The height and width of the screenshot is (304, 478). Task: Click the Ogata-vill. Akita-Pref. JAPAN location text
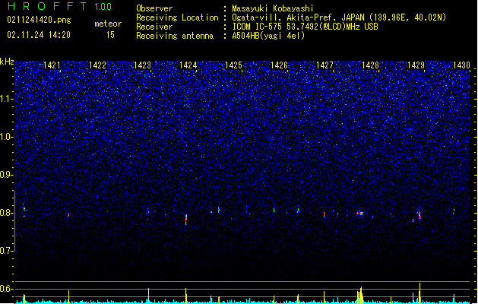339,17
